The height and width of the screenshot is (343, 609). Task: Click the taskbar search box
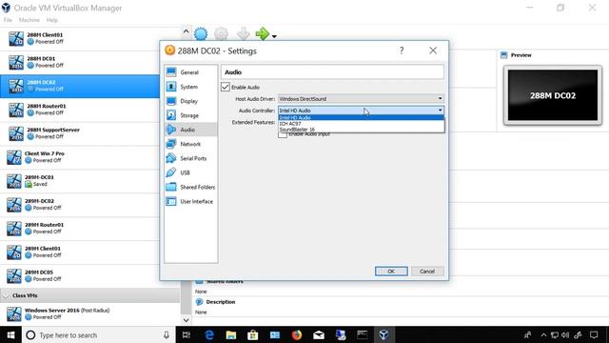pyautogui.click(x=98, y=334)
